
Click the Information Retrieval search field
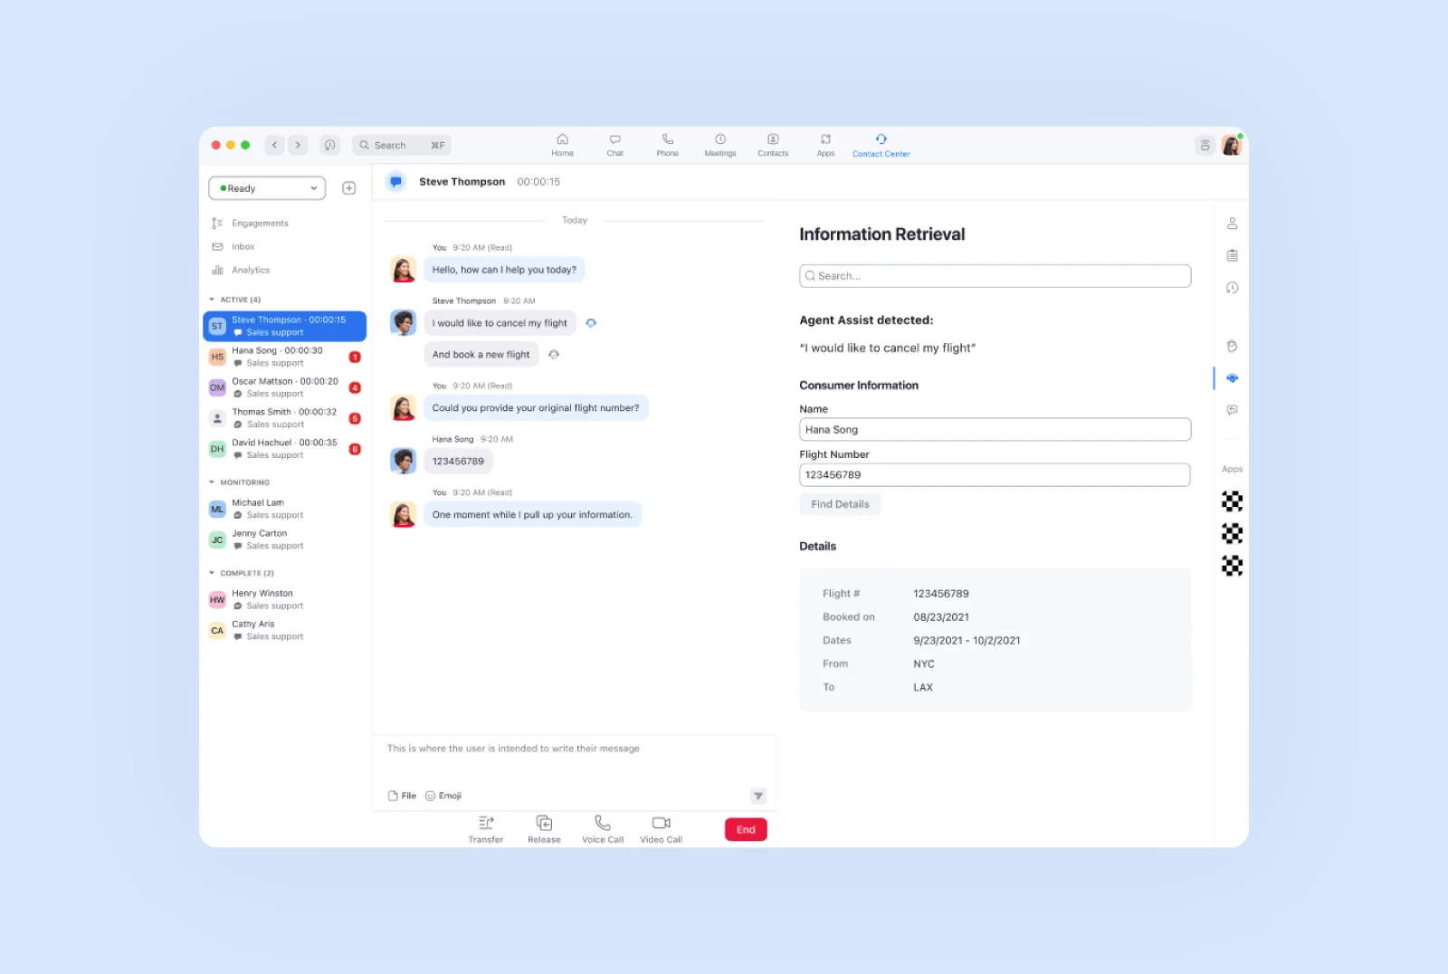(995, 276)
